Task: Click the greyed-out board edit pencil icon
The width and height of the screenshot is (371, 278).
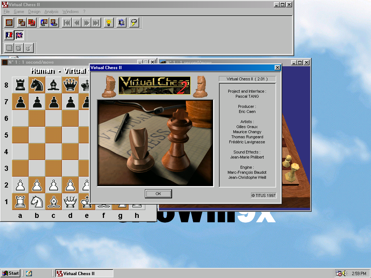Action: [x=19, y=48]
